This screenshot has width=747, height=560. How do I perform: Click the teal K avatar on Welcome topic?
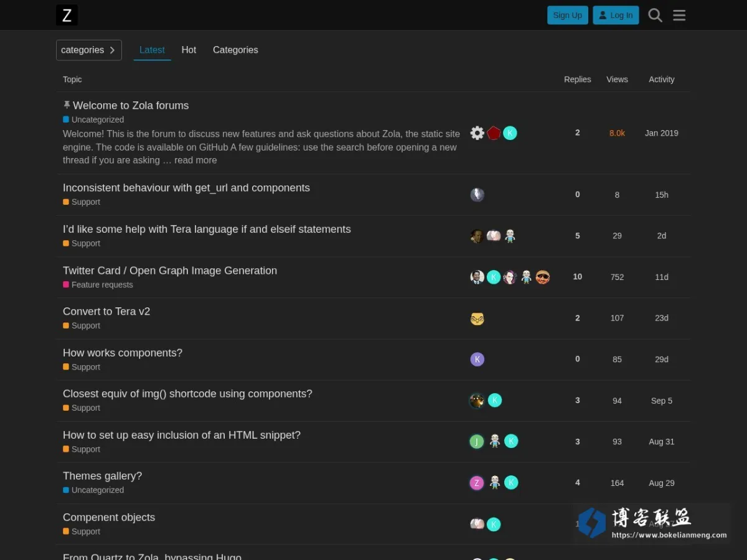point(510,133)
